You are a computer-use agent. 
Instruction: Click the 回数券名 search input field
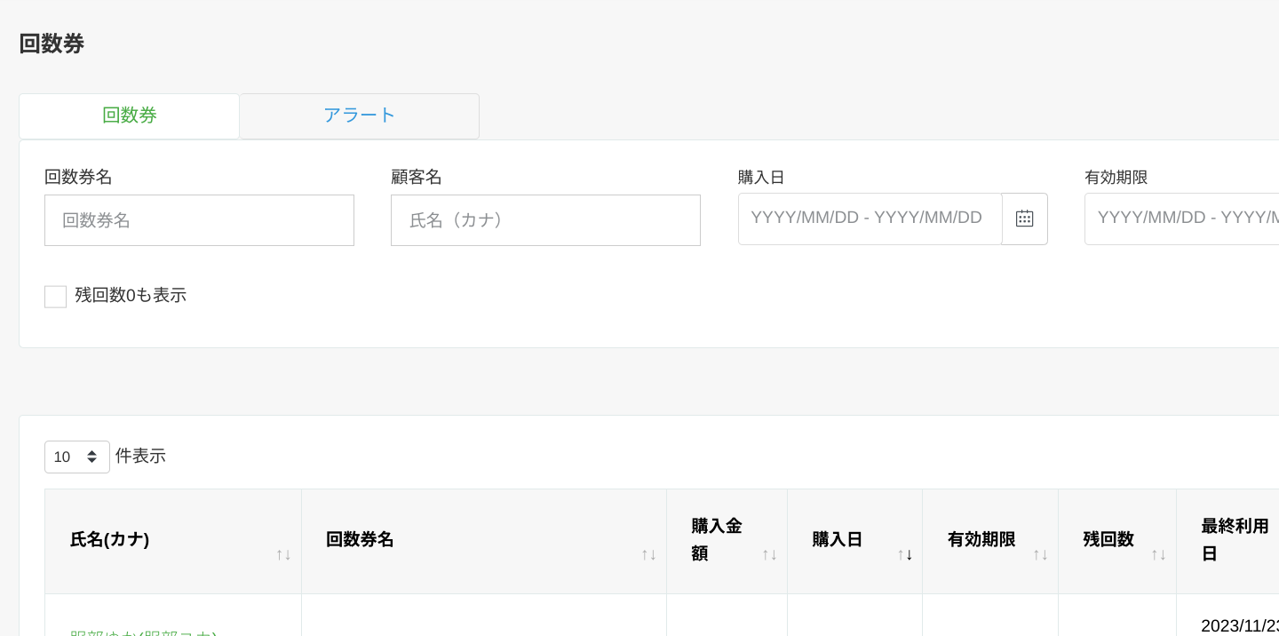(200, 220)
